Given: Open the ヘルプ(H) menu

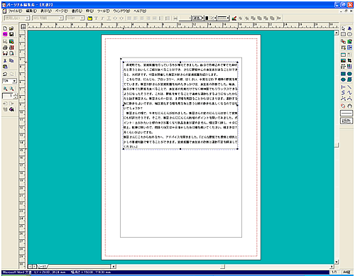Looking at the screenshot, I should pyautogui.click(x=140, y=11).
